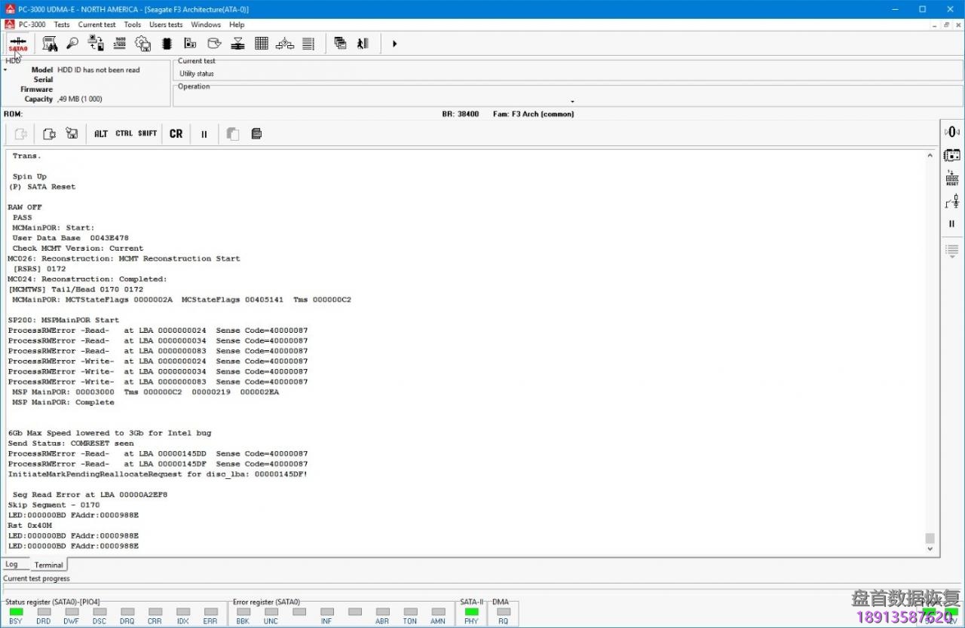Screen dimensions: 965x628
Task: Click the terminal pause button
Action: click(x=204, y=134)
